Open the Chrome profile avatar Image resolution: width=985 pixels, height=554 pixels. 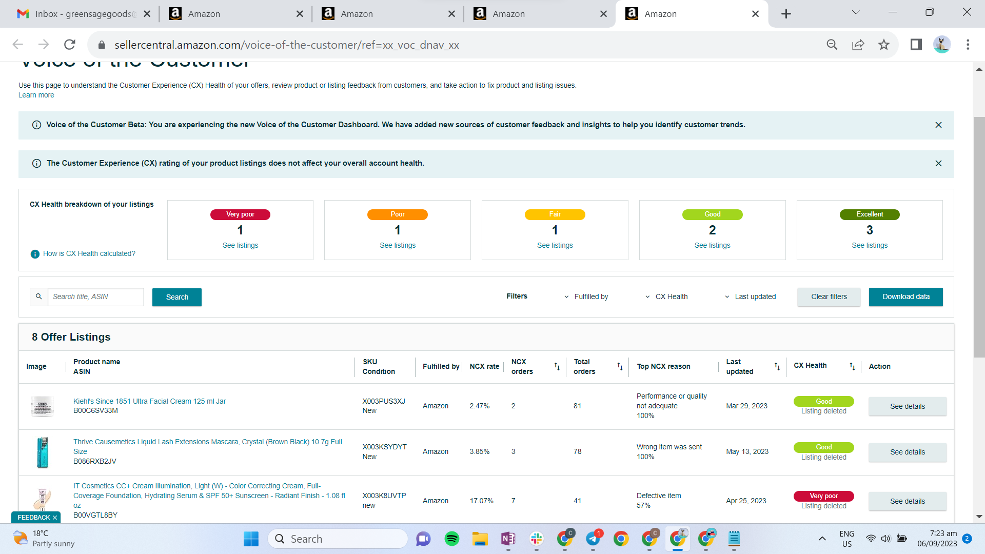[x=942, y=45]
